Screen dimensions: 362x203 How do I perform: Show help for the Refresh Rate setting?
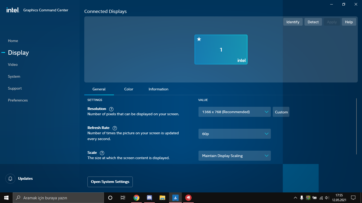pyautogui.click(x=115, y=128)
